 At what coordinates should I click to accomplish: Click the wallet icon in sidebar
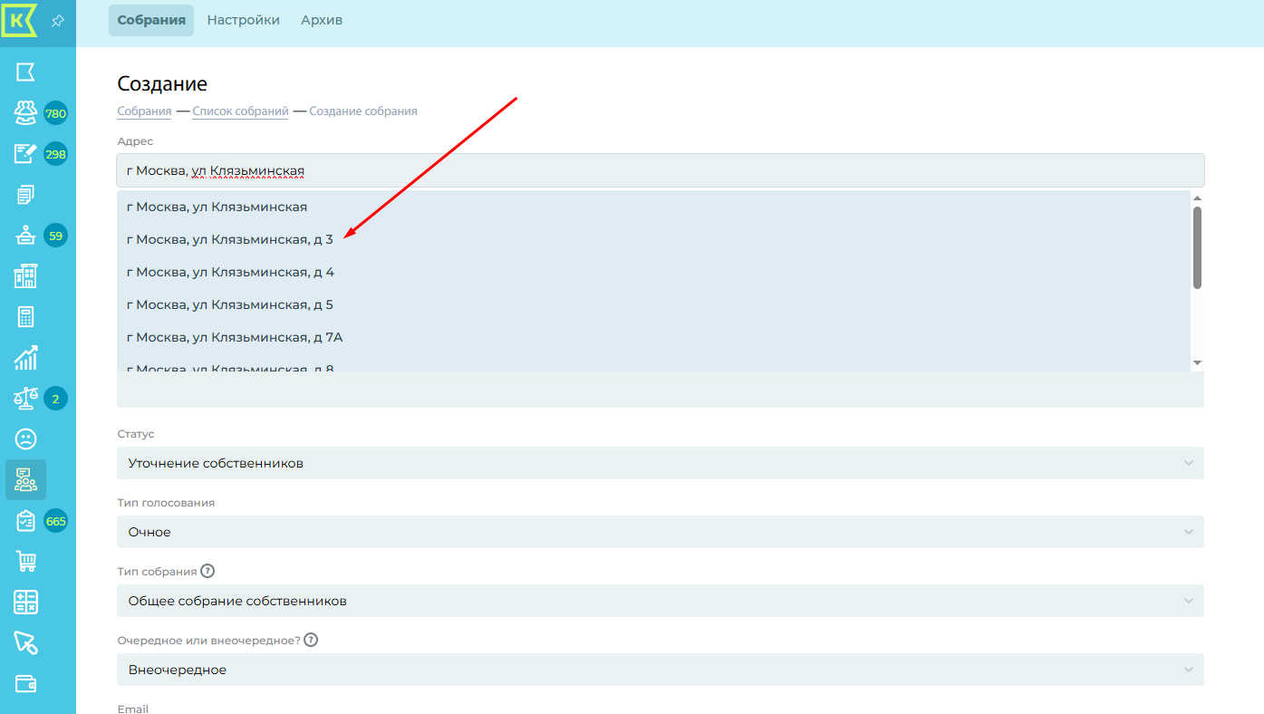(x=25, y=684)
